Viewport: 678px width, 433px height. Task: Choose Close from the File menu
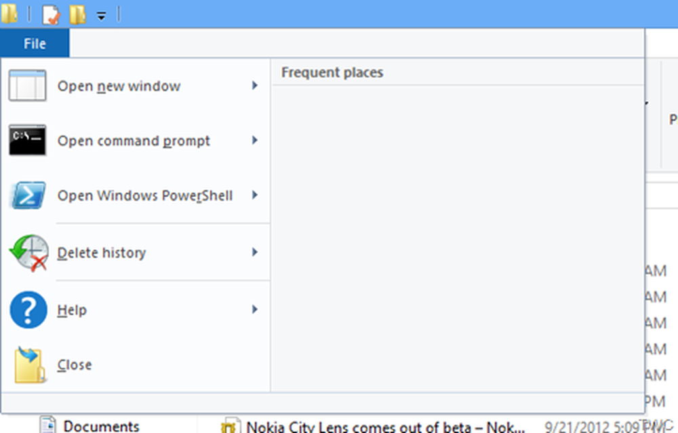[75, 365]
